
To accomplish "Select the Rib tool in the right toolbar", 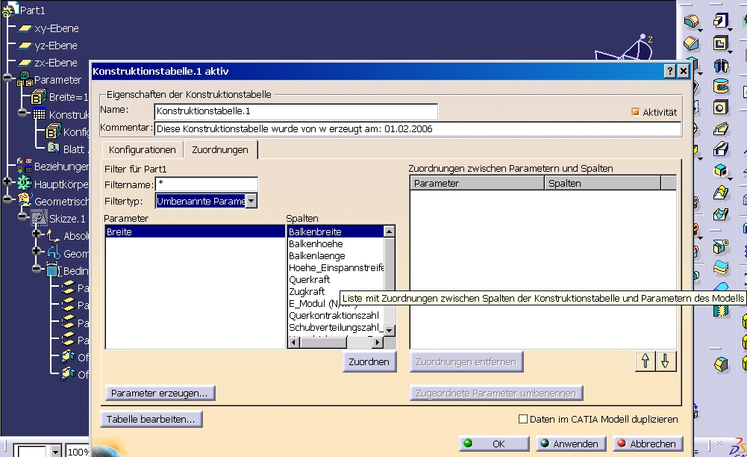I will coord(720,128).
